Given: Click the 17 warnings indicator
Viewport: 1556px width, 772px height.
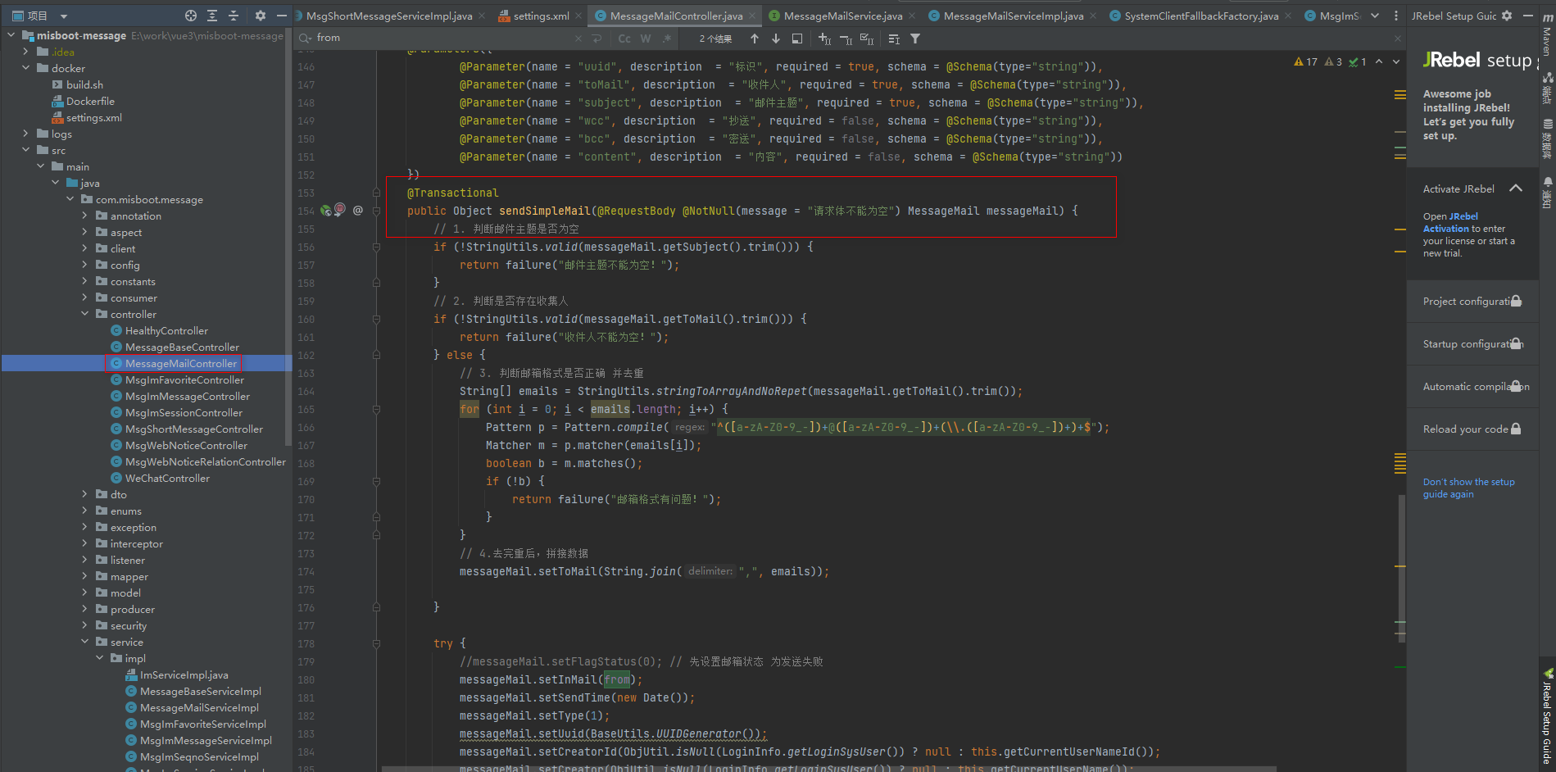Looking at the screenshot, I should coord(1306,61).
